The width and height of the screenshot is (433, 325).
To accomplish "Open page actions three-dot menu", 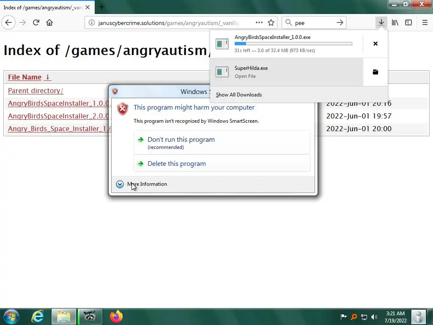I will (259, 22).
